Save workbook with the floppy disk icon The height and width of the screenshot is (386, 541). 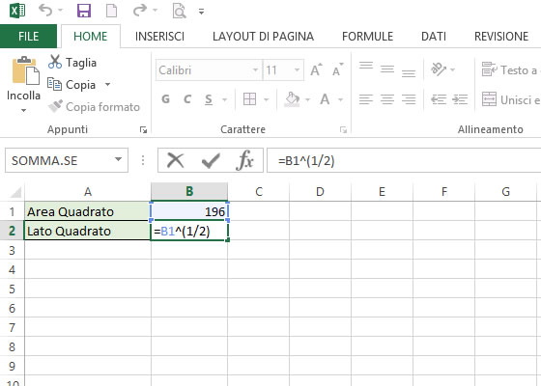pyautogui.click(x=84, y=11)
